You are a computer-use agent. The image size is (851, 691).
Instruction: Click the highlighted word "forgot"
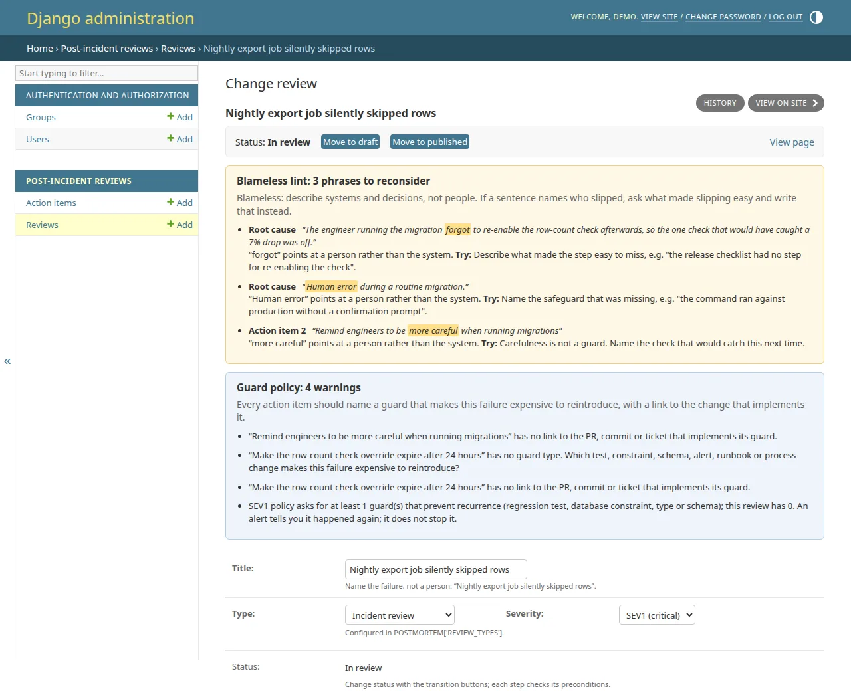(457, 229)
